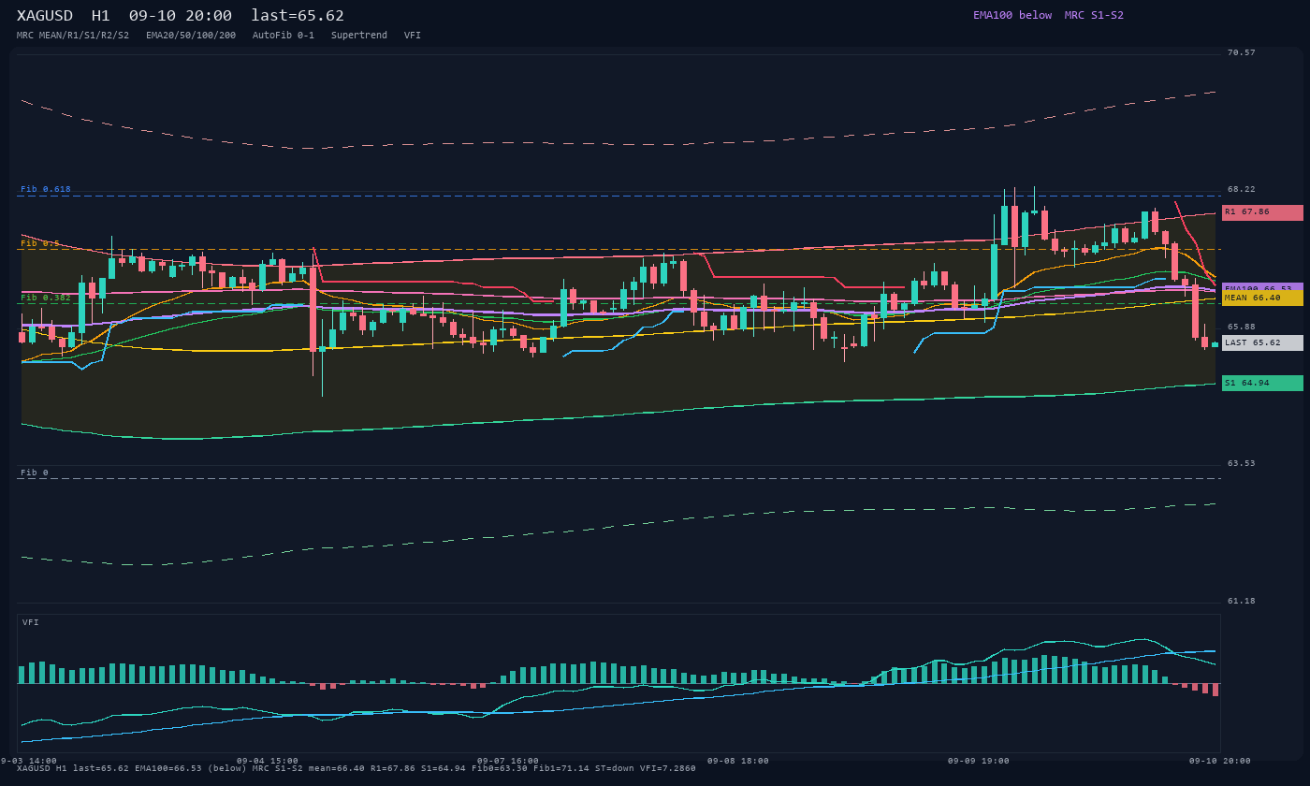Image resolution: width=1310 pixels, height=786 pixels.
Task: Click the Fib 0 level label
Action: click(x=35, y=473)
